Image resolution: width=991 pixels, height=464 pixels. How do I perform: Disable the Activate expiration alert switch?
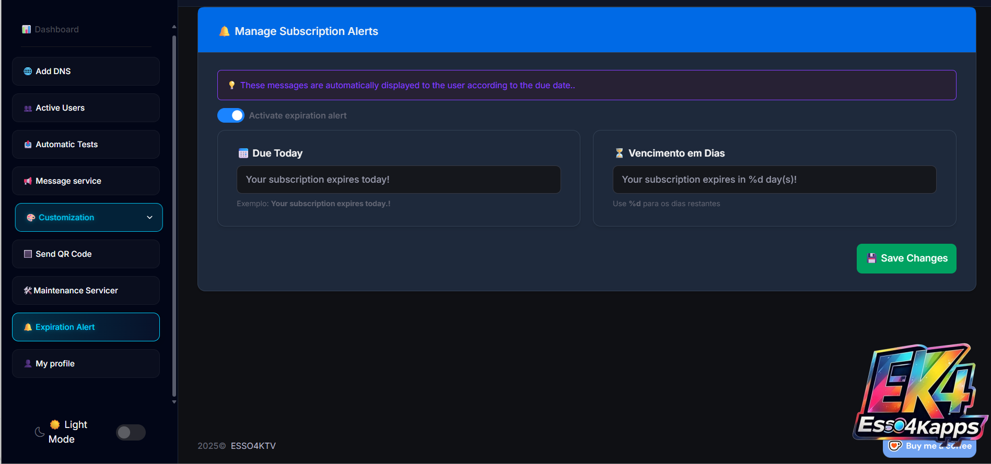(230, 115)
